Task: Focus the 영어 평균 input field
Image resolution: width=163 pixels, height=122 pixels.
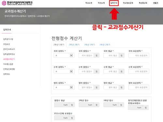Action: [111, 87]
